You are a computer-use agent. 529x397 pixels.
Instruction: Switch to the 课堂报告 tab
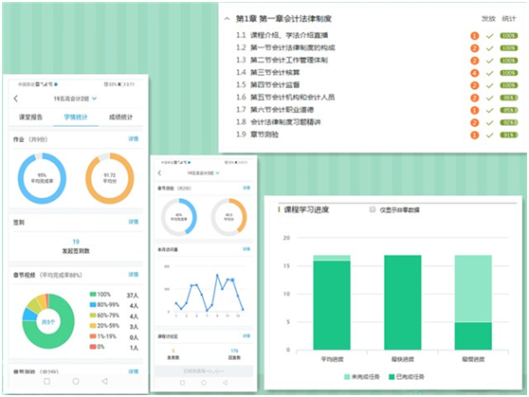[30, 117]
